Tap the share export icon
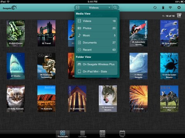 point(179,16)
